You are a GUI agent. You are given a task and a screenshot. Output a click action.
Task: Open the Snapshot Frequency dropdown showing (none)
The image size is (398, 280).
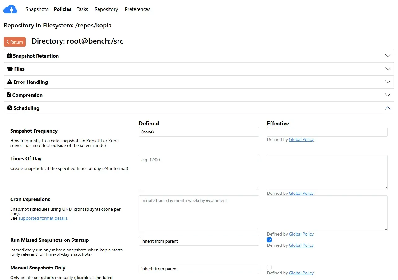click(199, 132)
